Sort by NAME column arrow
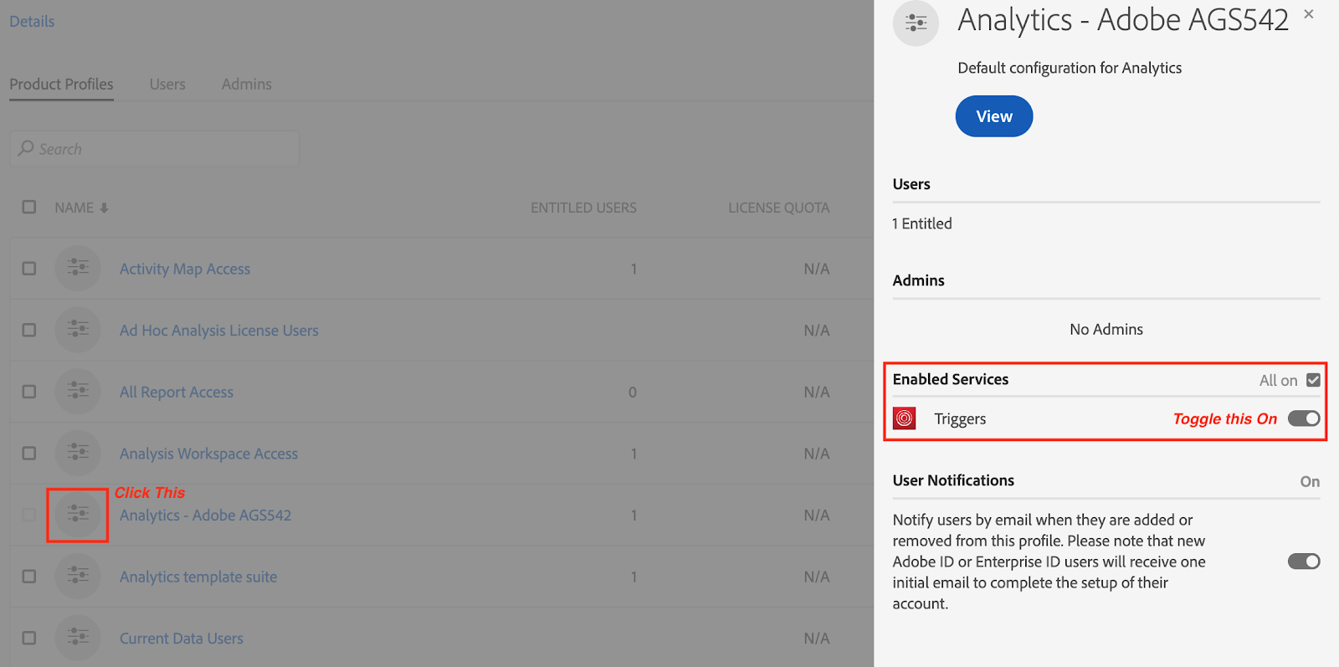Viewport: 1339px width, 667px height. [105, 208]
